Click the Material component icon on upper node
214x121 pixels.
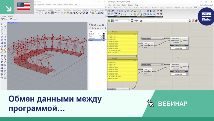point(181,40)
